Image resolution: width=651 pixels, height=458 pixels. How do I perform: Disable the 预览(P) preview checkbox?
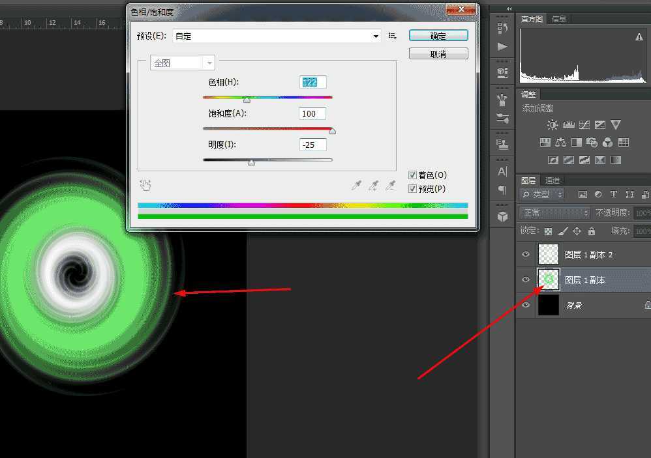pyautogui.click(x=413, y=188)
